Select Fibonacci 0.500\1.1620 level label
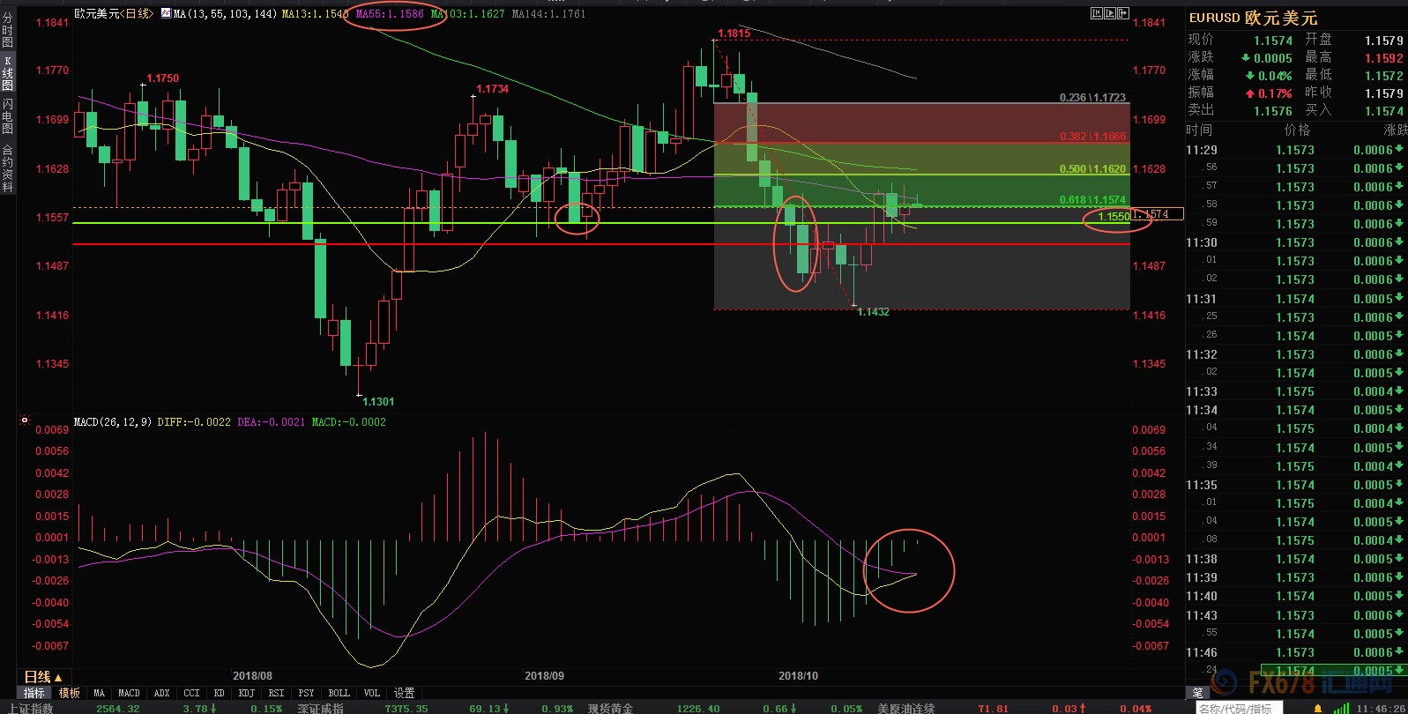 [x=1092, y=168]
